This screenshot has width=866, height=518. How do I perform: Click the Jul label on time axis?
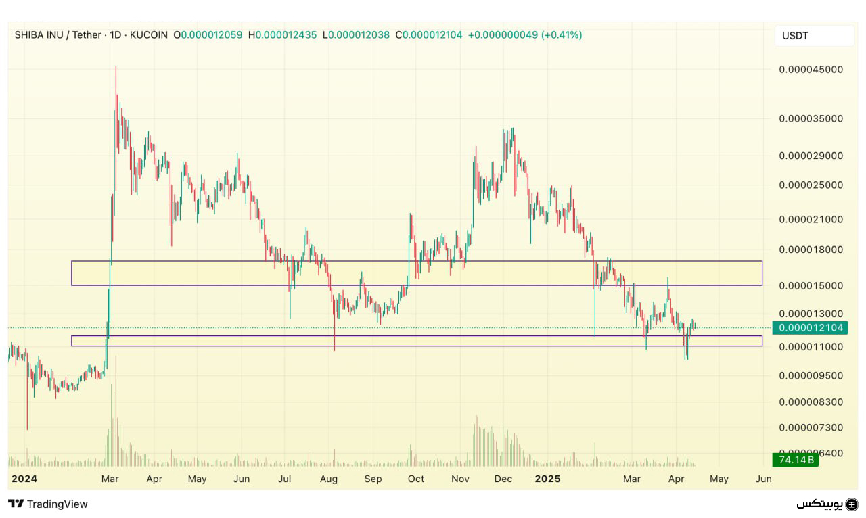[x=284, y=479]
